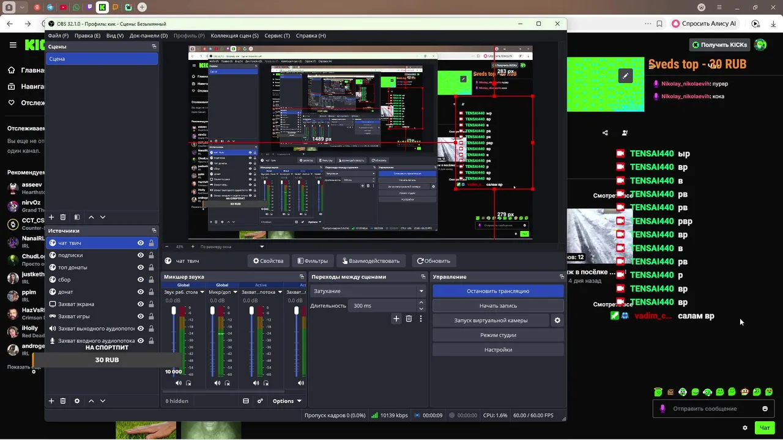Screen dimensions: 783x440
Task: Open 'Настройки' in Controls panel
Action: pos(498,350)
